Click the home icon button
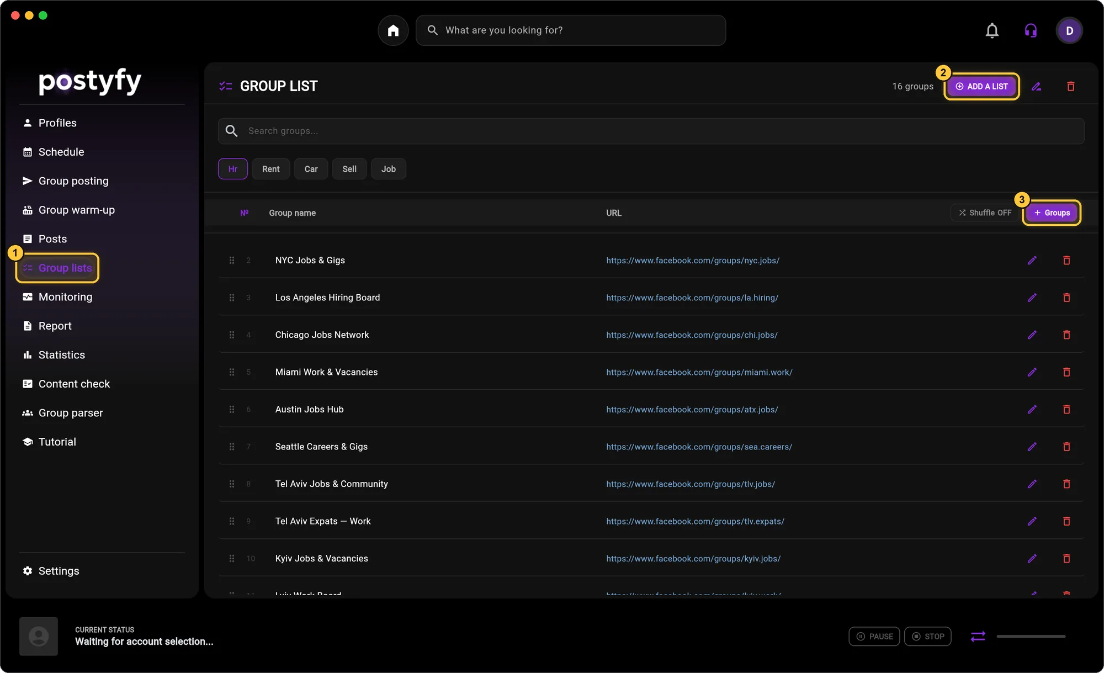This screenshot has width=1104, height=673. click(x=393, y=30)
